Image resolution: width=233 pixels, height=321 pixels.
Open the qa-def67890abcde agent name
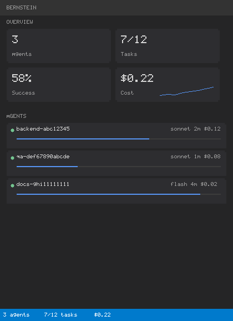coord(43,157)
